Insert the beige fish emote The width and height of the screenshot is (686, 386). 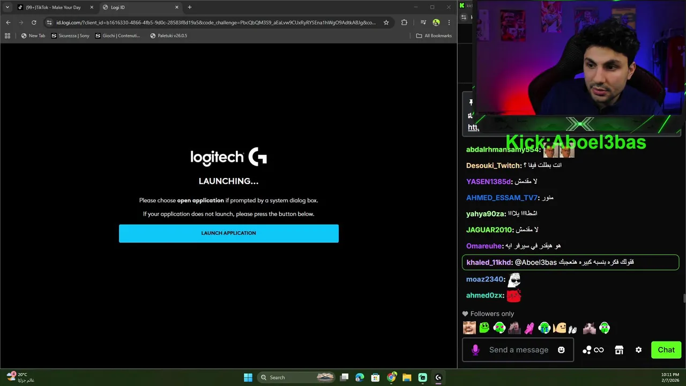coord(560,328)
